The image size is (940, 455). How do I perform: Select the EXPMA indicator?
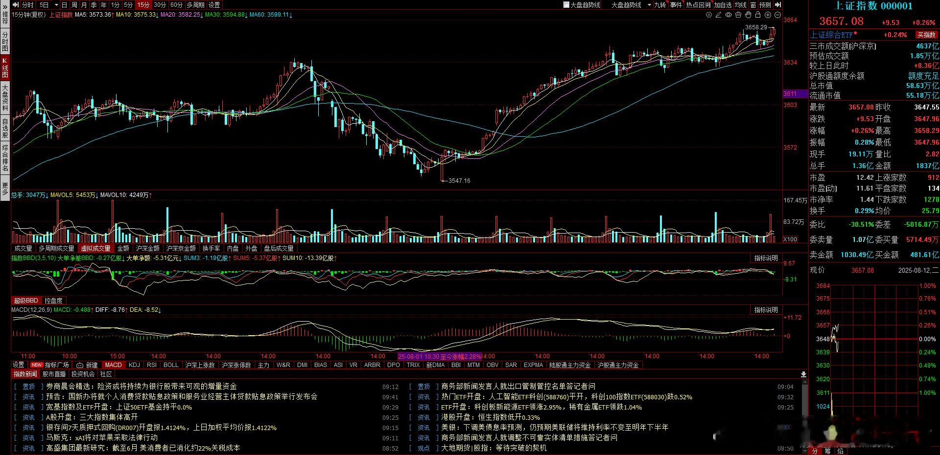[533, 365]
